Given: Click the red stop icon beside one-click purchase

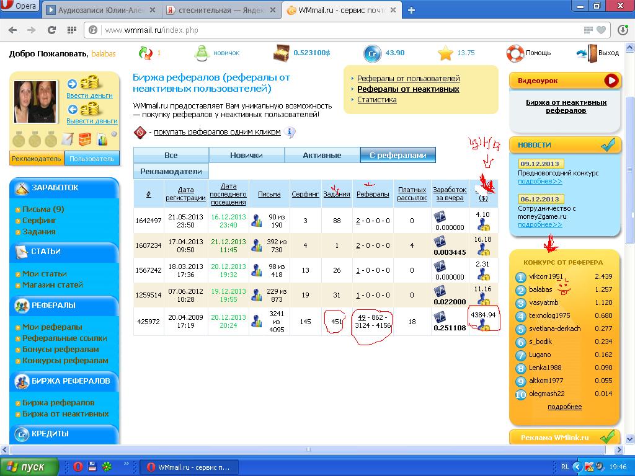Looking at the screenshot, I should 140,132.
